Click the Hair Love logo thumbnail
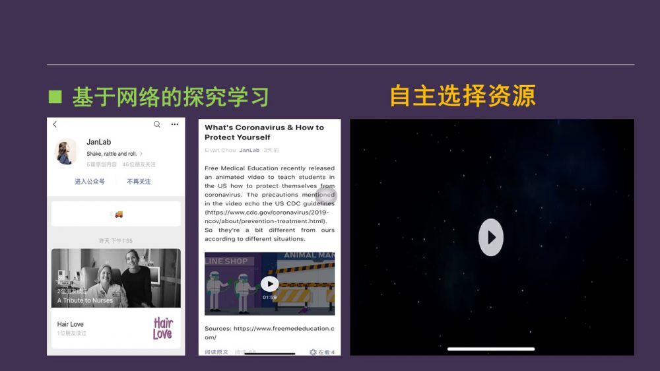Image resolution: width=660 pixels, height=371 pixels. (162, 328)
